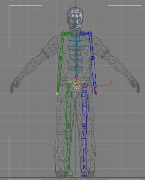Select the yellow pelvis triangle bone
Screen dimensions: 145x180
(76, 84)
